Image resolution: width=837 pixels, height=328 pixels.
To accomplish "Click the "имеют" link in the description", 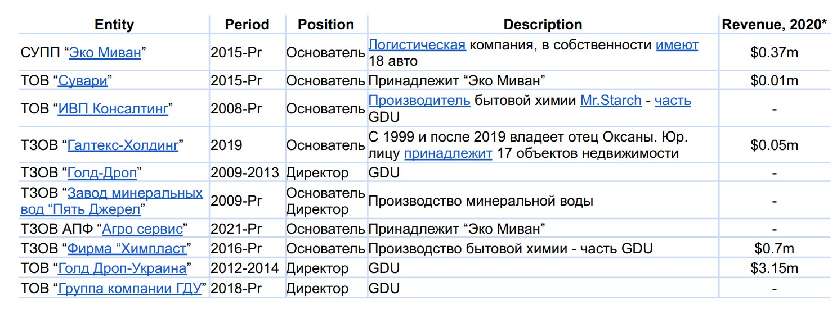I will click(x=677, y=45).
